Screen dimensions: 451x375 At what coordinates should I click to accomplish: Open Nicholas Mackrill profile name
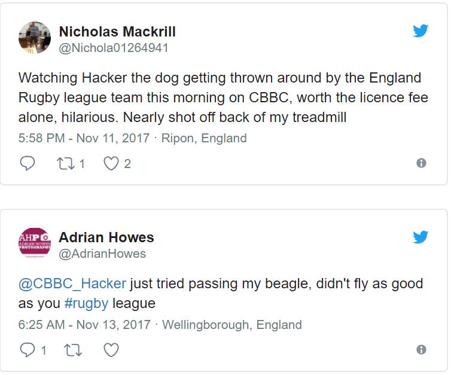(117, 32)
